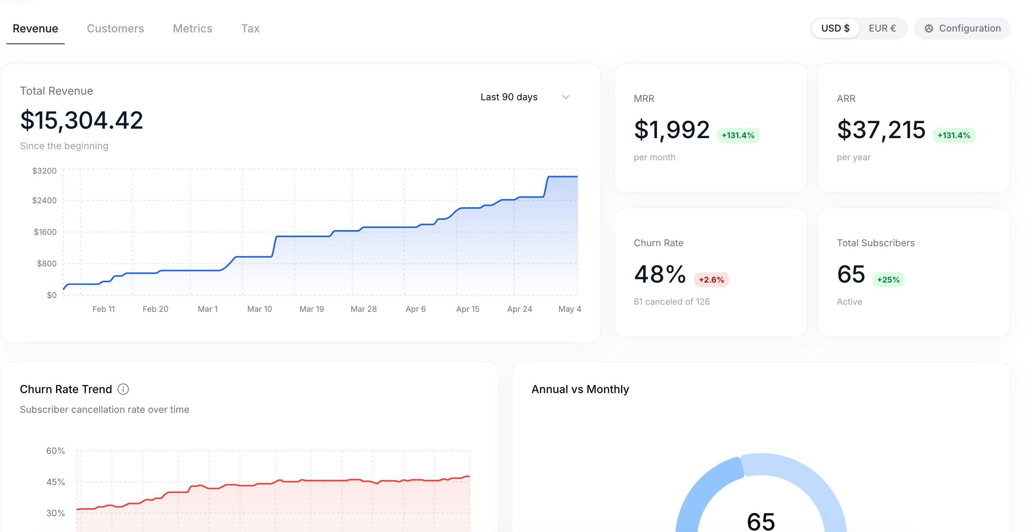
Task: Click the Mar 10 axis label
Action: (x=260, y=309)
